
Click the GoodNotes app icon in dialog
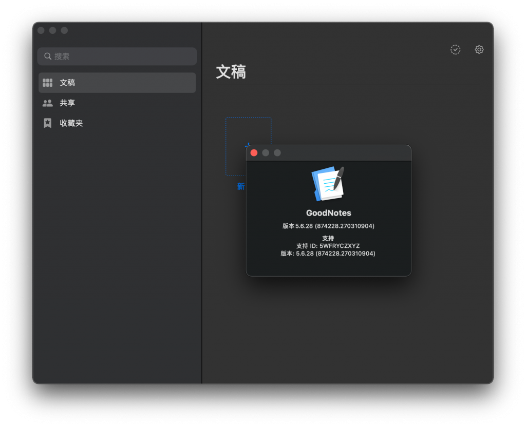point(328,184)
